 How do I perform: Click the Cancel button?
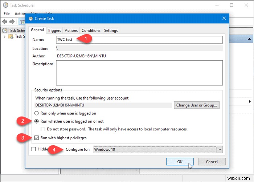click(x=212, y=162)
